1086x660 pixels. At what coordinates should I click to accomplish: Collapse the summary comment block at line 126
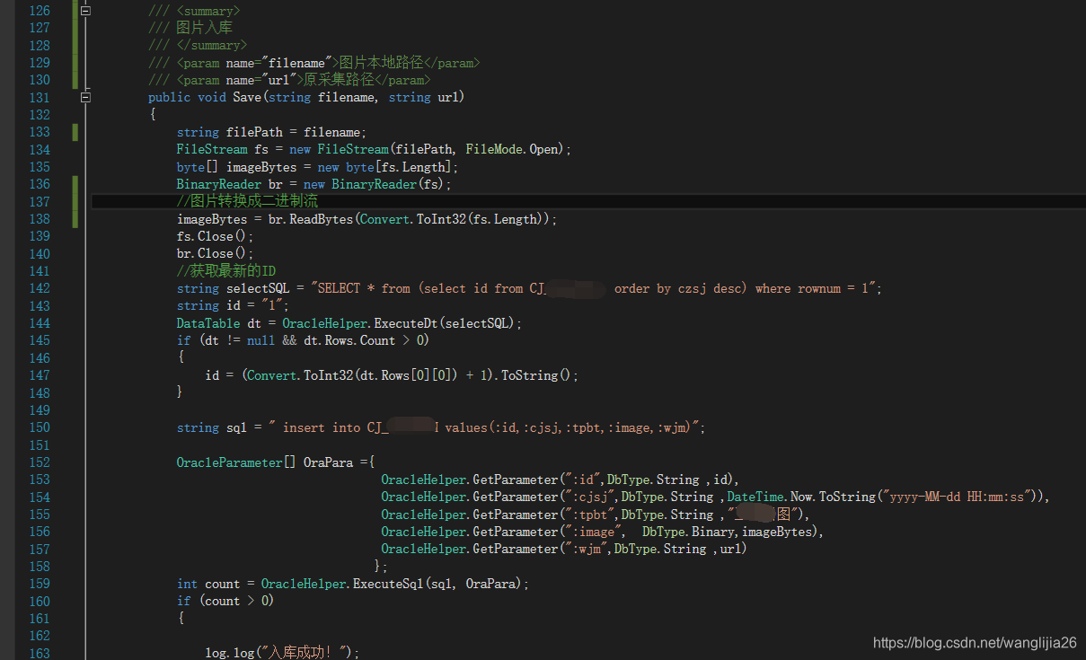(x=86, y=11)
